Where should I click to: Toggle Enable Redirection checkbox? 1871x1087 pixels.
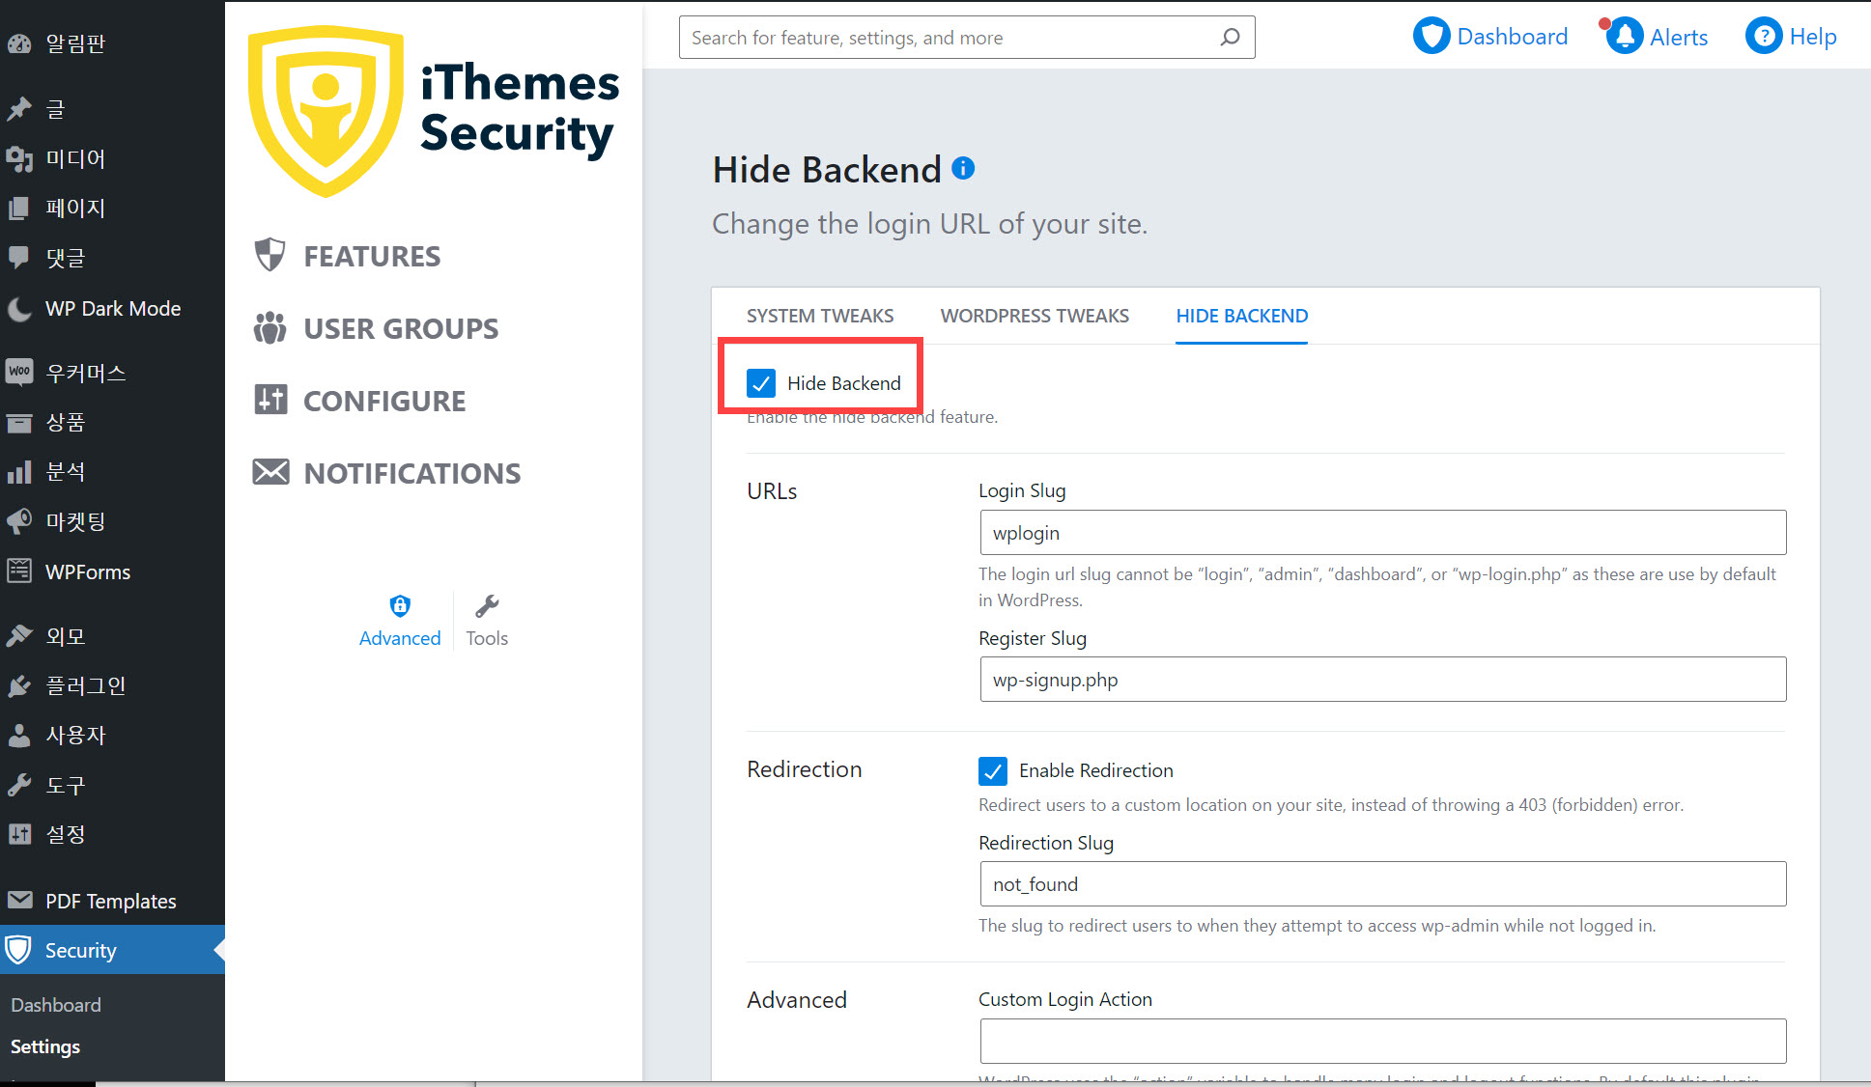(993, 770)
